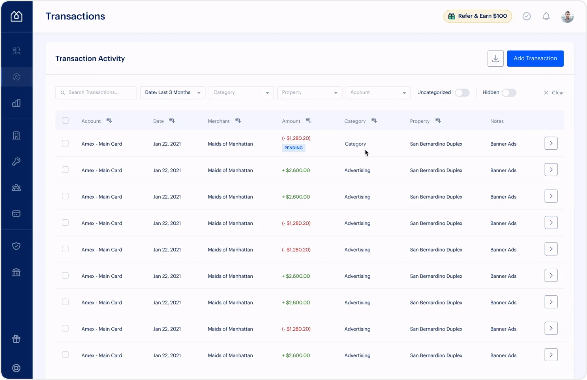Open the gift box icon in sidebar
Image resolution: width=587 pixels, height=380 pixels.
tap(16, 339)
